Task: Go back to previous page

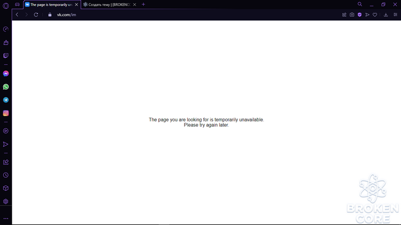Action: pos(17,15)
